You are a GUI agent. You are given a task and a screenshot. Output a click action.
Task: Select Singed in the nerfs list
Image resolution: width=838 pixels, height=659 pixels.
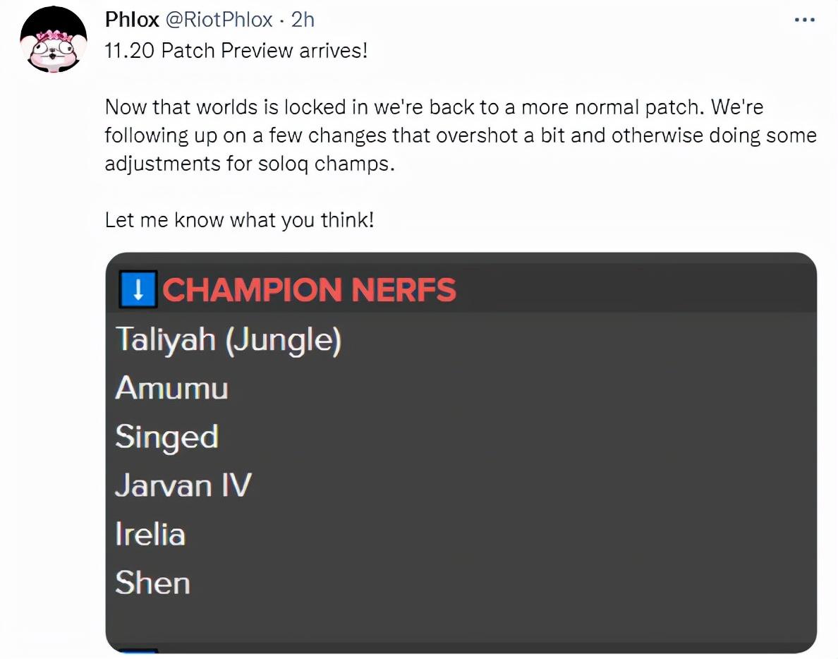166,437
